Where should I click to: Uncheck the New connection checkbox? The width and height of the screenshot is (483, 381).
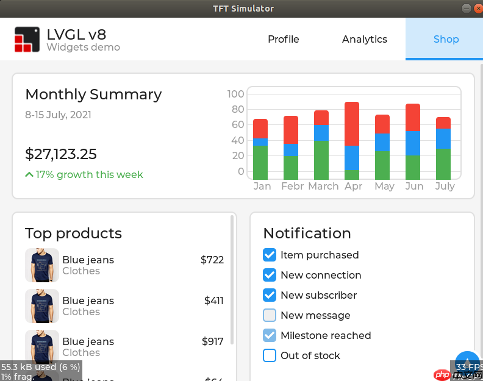(x=270, y=275)
